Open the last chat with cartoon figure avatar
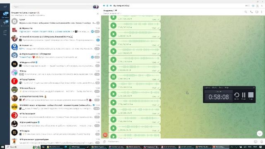The width and height of the screenshot is (265, 149). pyautogui.click(x=55, y=141)
